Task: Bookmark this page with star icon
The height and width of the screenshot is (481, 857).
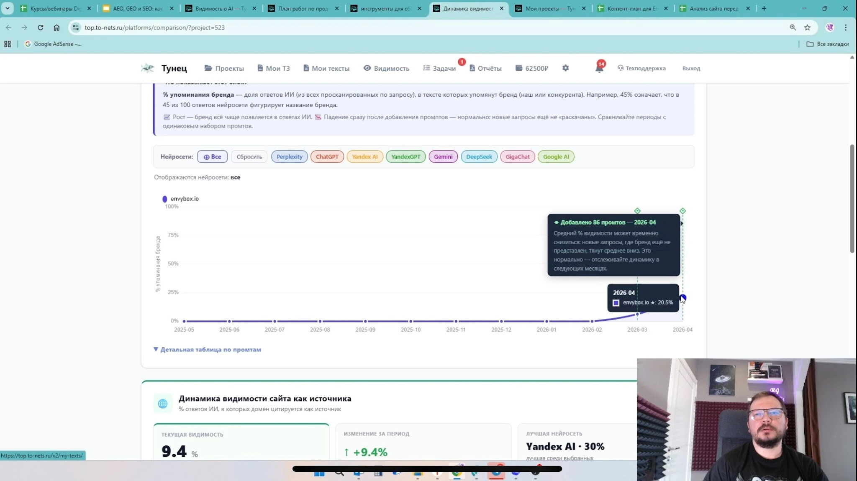Action: (808, 28)
